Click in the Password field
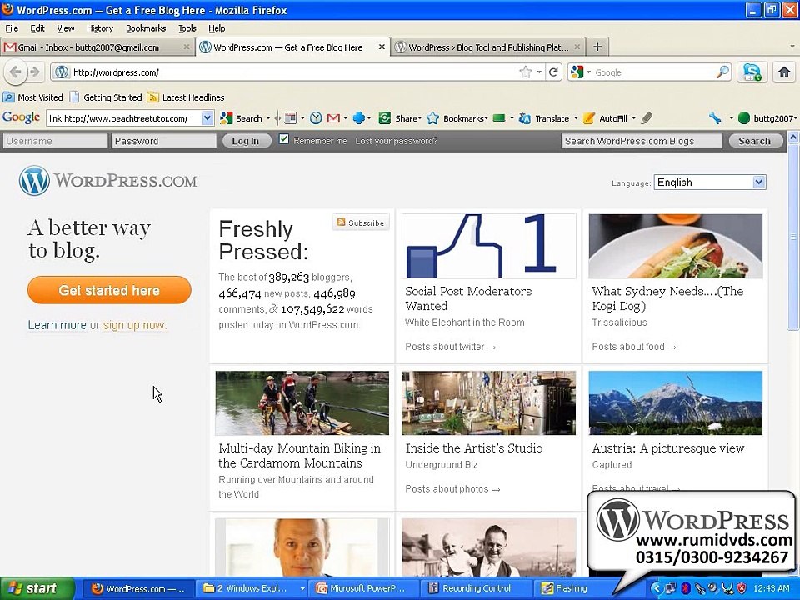Viewport: 800px width, 600px height. (x=164, y=141)
